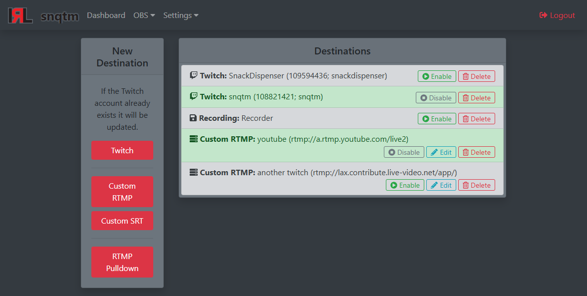Click the Twitch icon beside SnackDispenser
The height and width of the screenshot is (296, 587).
tap(194, 75)
